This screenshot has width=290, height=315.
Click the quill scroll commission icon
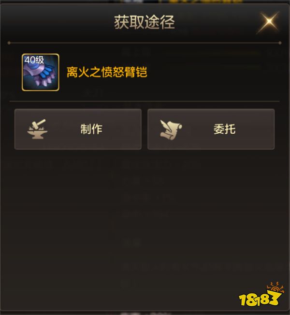point(171,129)
